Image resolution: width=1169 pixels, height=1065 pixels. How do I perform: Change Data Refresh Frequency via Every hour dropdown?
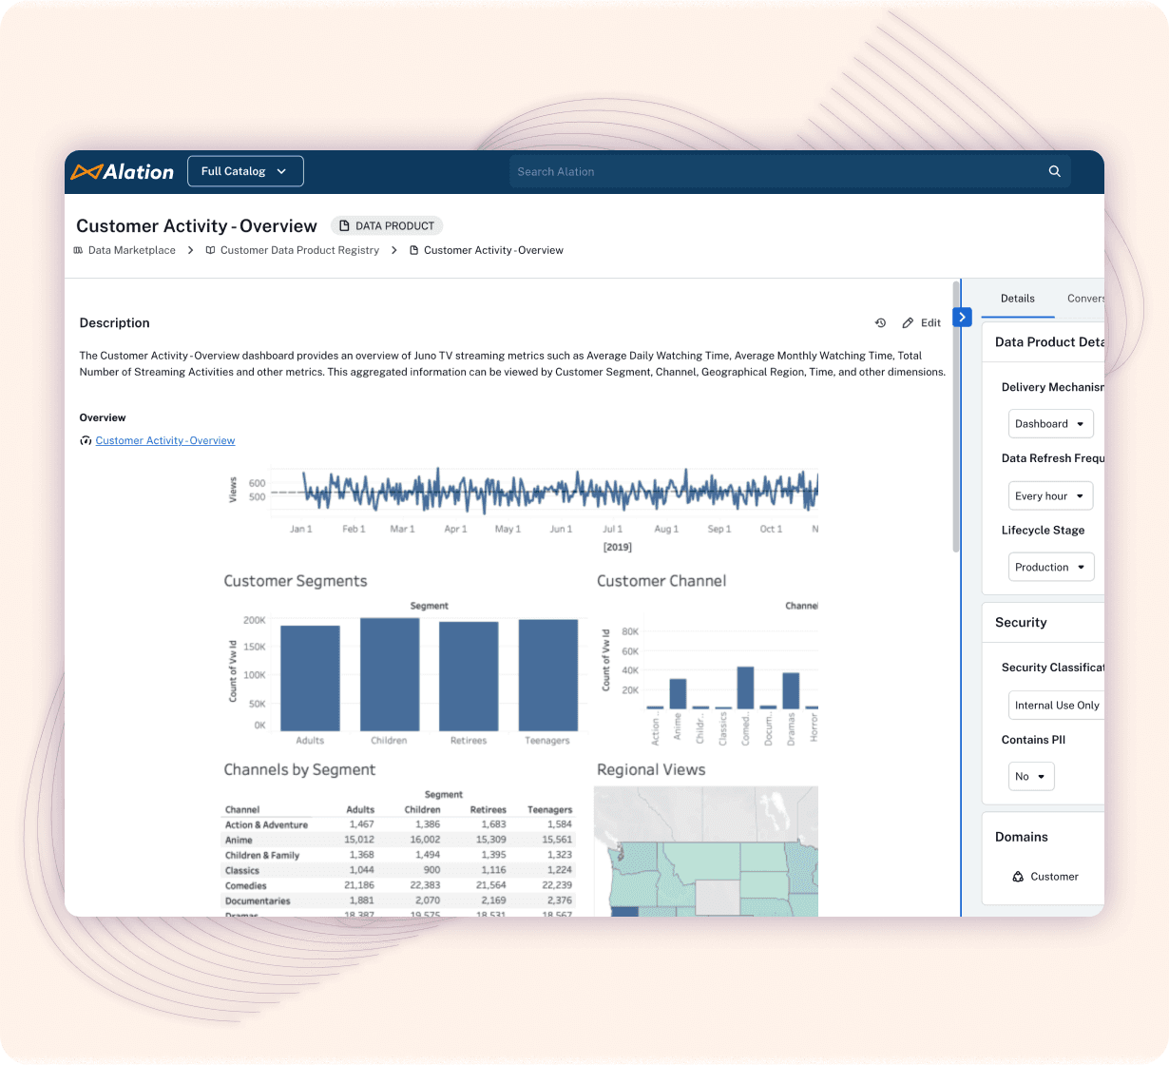[x=1050, y=495]
